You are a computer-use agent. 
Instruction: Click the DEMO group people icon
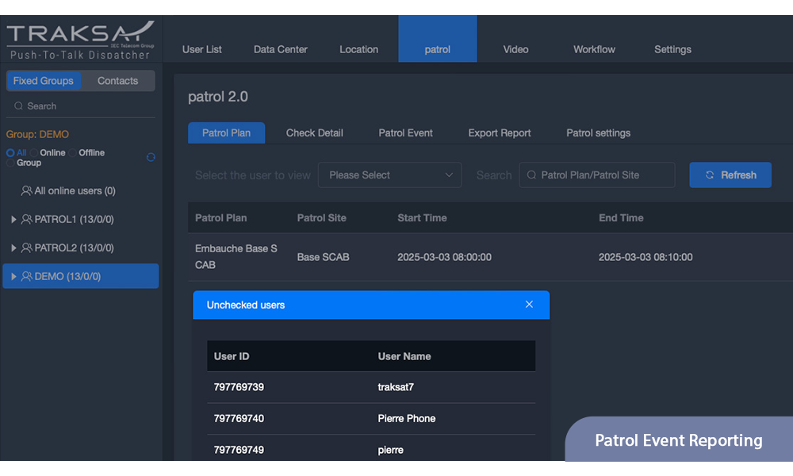click(x=27, y=277)
